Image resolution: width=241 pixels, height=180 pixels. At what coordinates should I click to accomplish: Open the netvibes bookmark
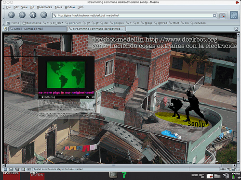(x=198, y=23)
